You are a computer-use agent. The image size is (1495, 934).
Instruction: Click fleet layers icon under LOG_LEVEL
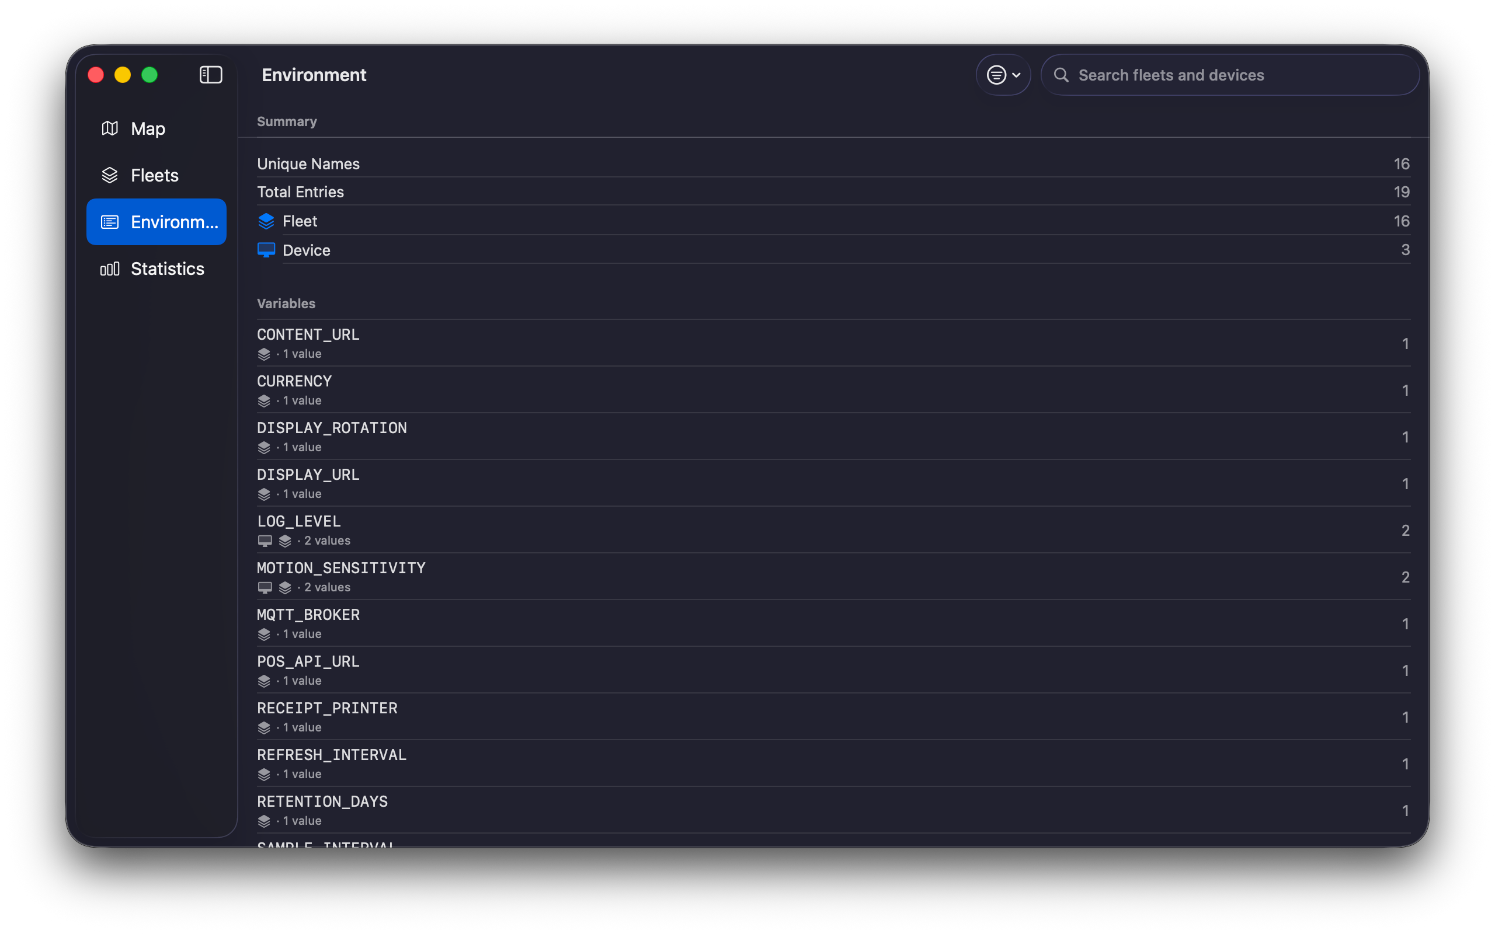(x=285, y=541)
